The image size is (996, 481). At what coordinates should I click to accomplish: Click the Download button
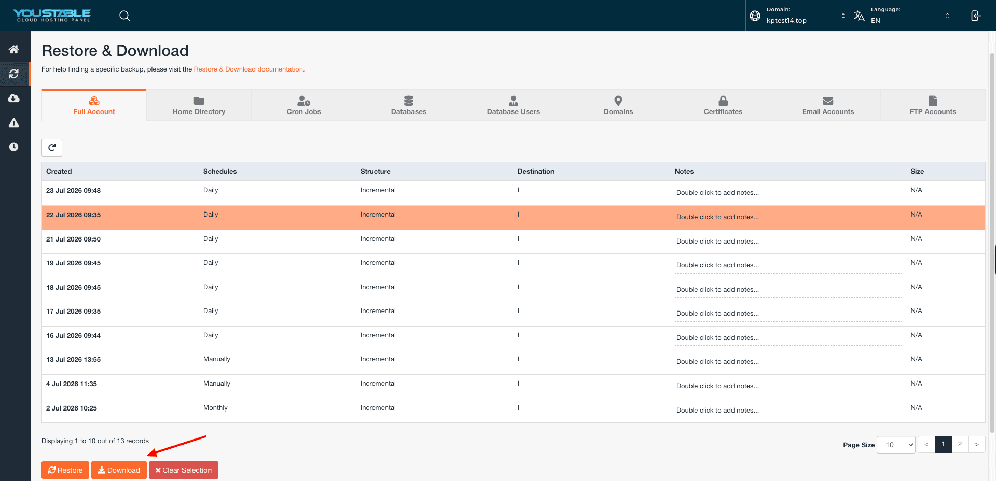[119, 470]
